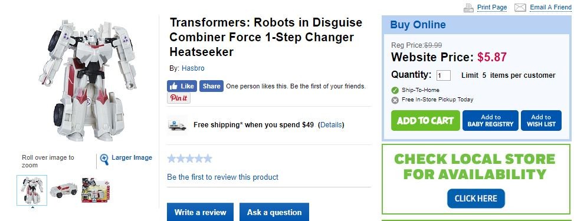Click the Facebook Like thumbs-up button
Viewport: 574px width, 221px height.
click(182, 86)
